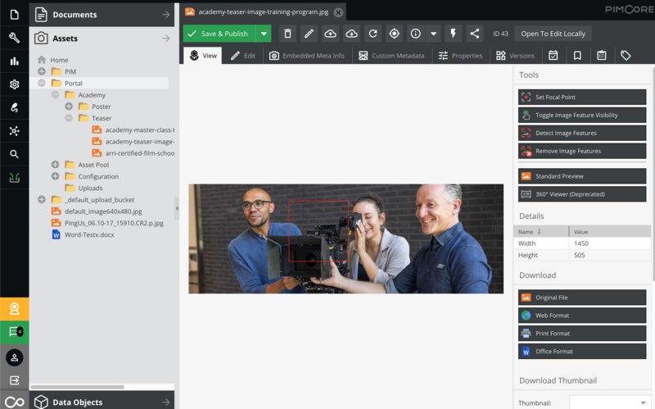This screenshot has height=409, width=655.
Task: Open the tags tab icon
Action: [626, 56]
